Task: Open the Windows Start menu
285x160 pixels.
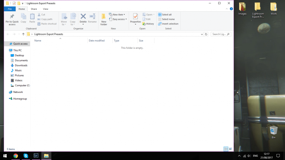Action: [5, 156]
